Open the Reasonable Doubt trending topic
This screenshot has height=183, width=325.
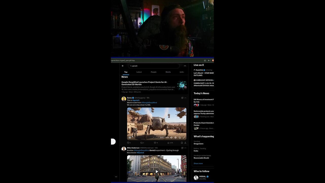tap(201, 158)
